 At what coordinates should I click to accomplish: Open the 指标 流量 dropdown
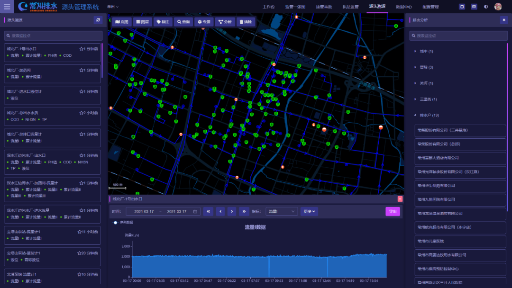281,211
